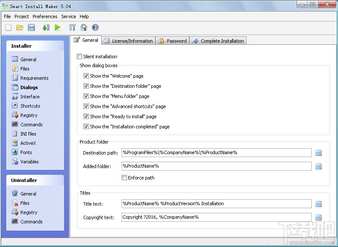Image resolution: width=338 pixels, height=247 pixels.
Task: Insert variable button beside Title text
Action: pyautogui.click(x=319, y=204)
